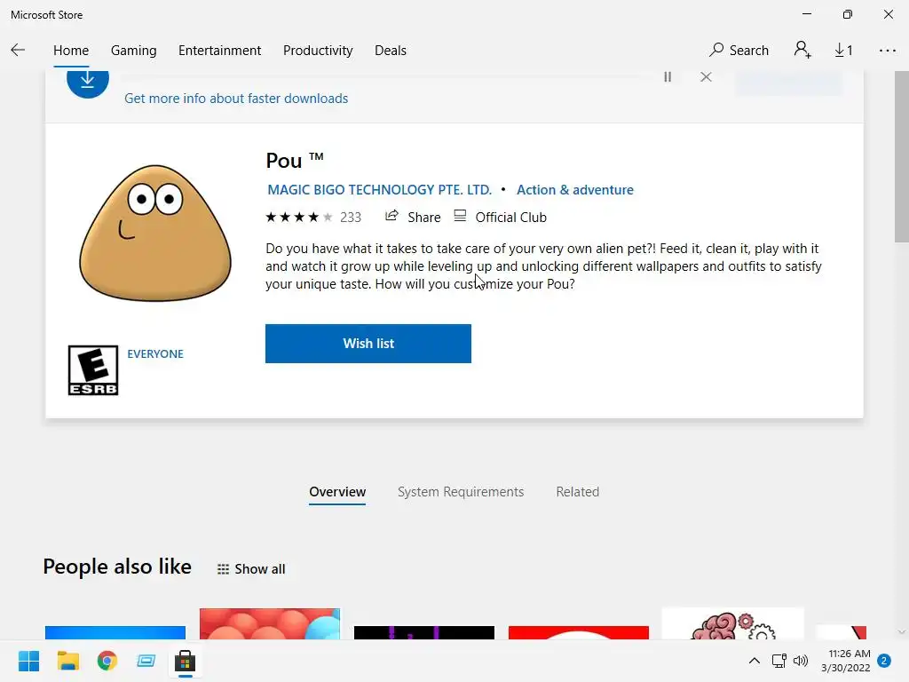Click the volume speaker icon

pos(801,661)
